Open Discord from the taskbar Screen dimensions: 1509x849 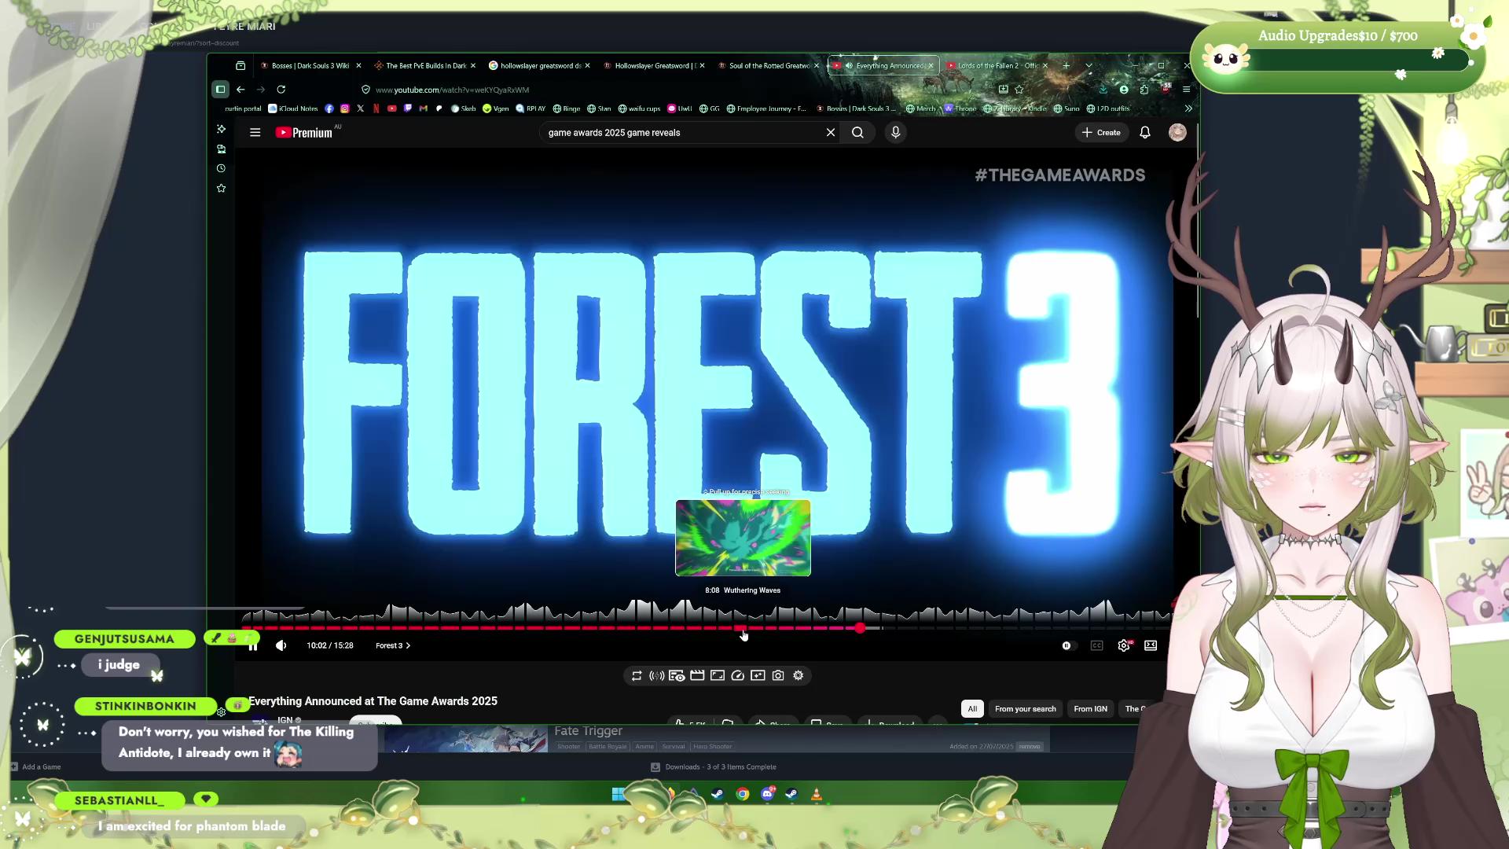click(767, 794)
